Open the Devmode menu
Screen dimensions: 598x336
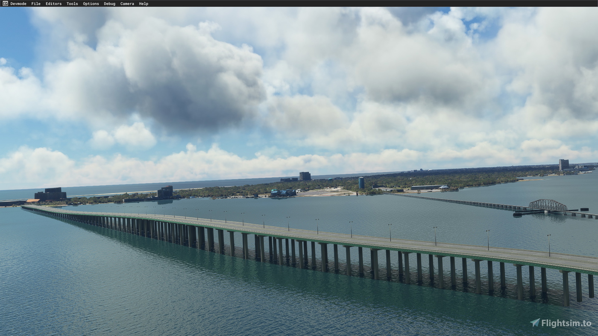click(x=19, y=3)
